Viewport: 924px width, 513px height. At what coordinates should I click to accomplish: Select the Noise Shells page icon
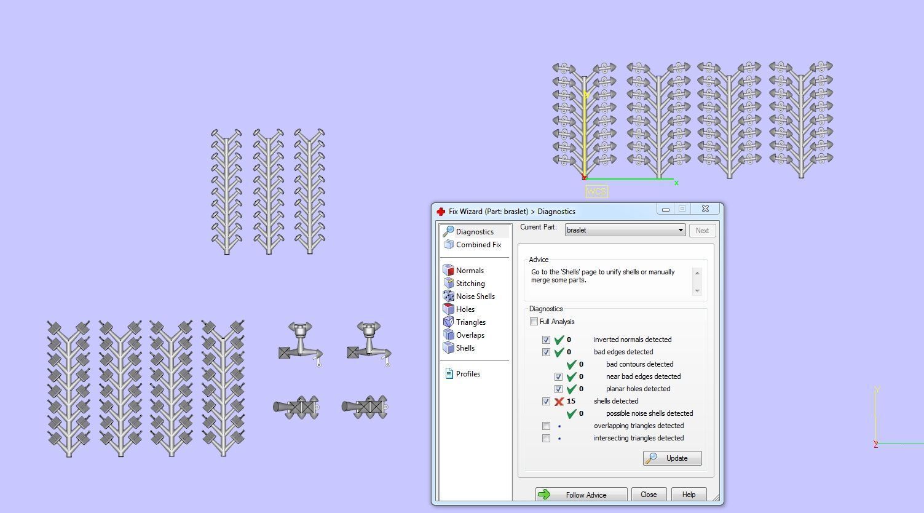click(448, 296)
